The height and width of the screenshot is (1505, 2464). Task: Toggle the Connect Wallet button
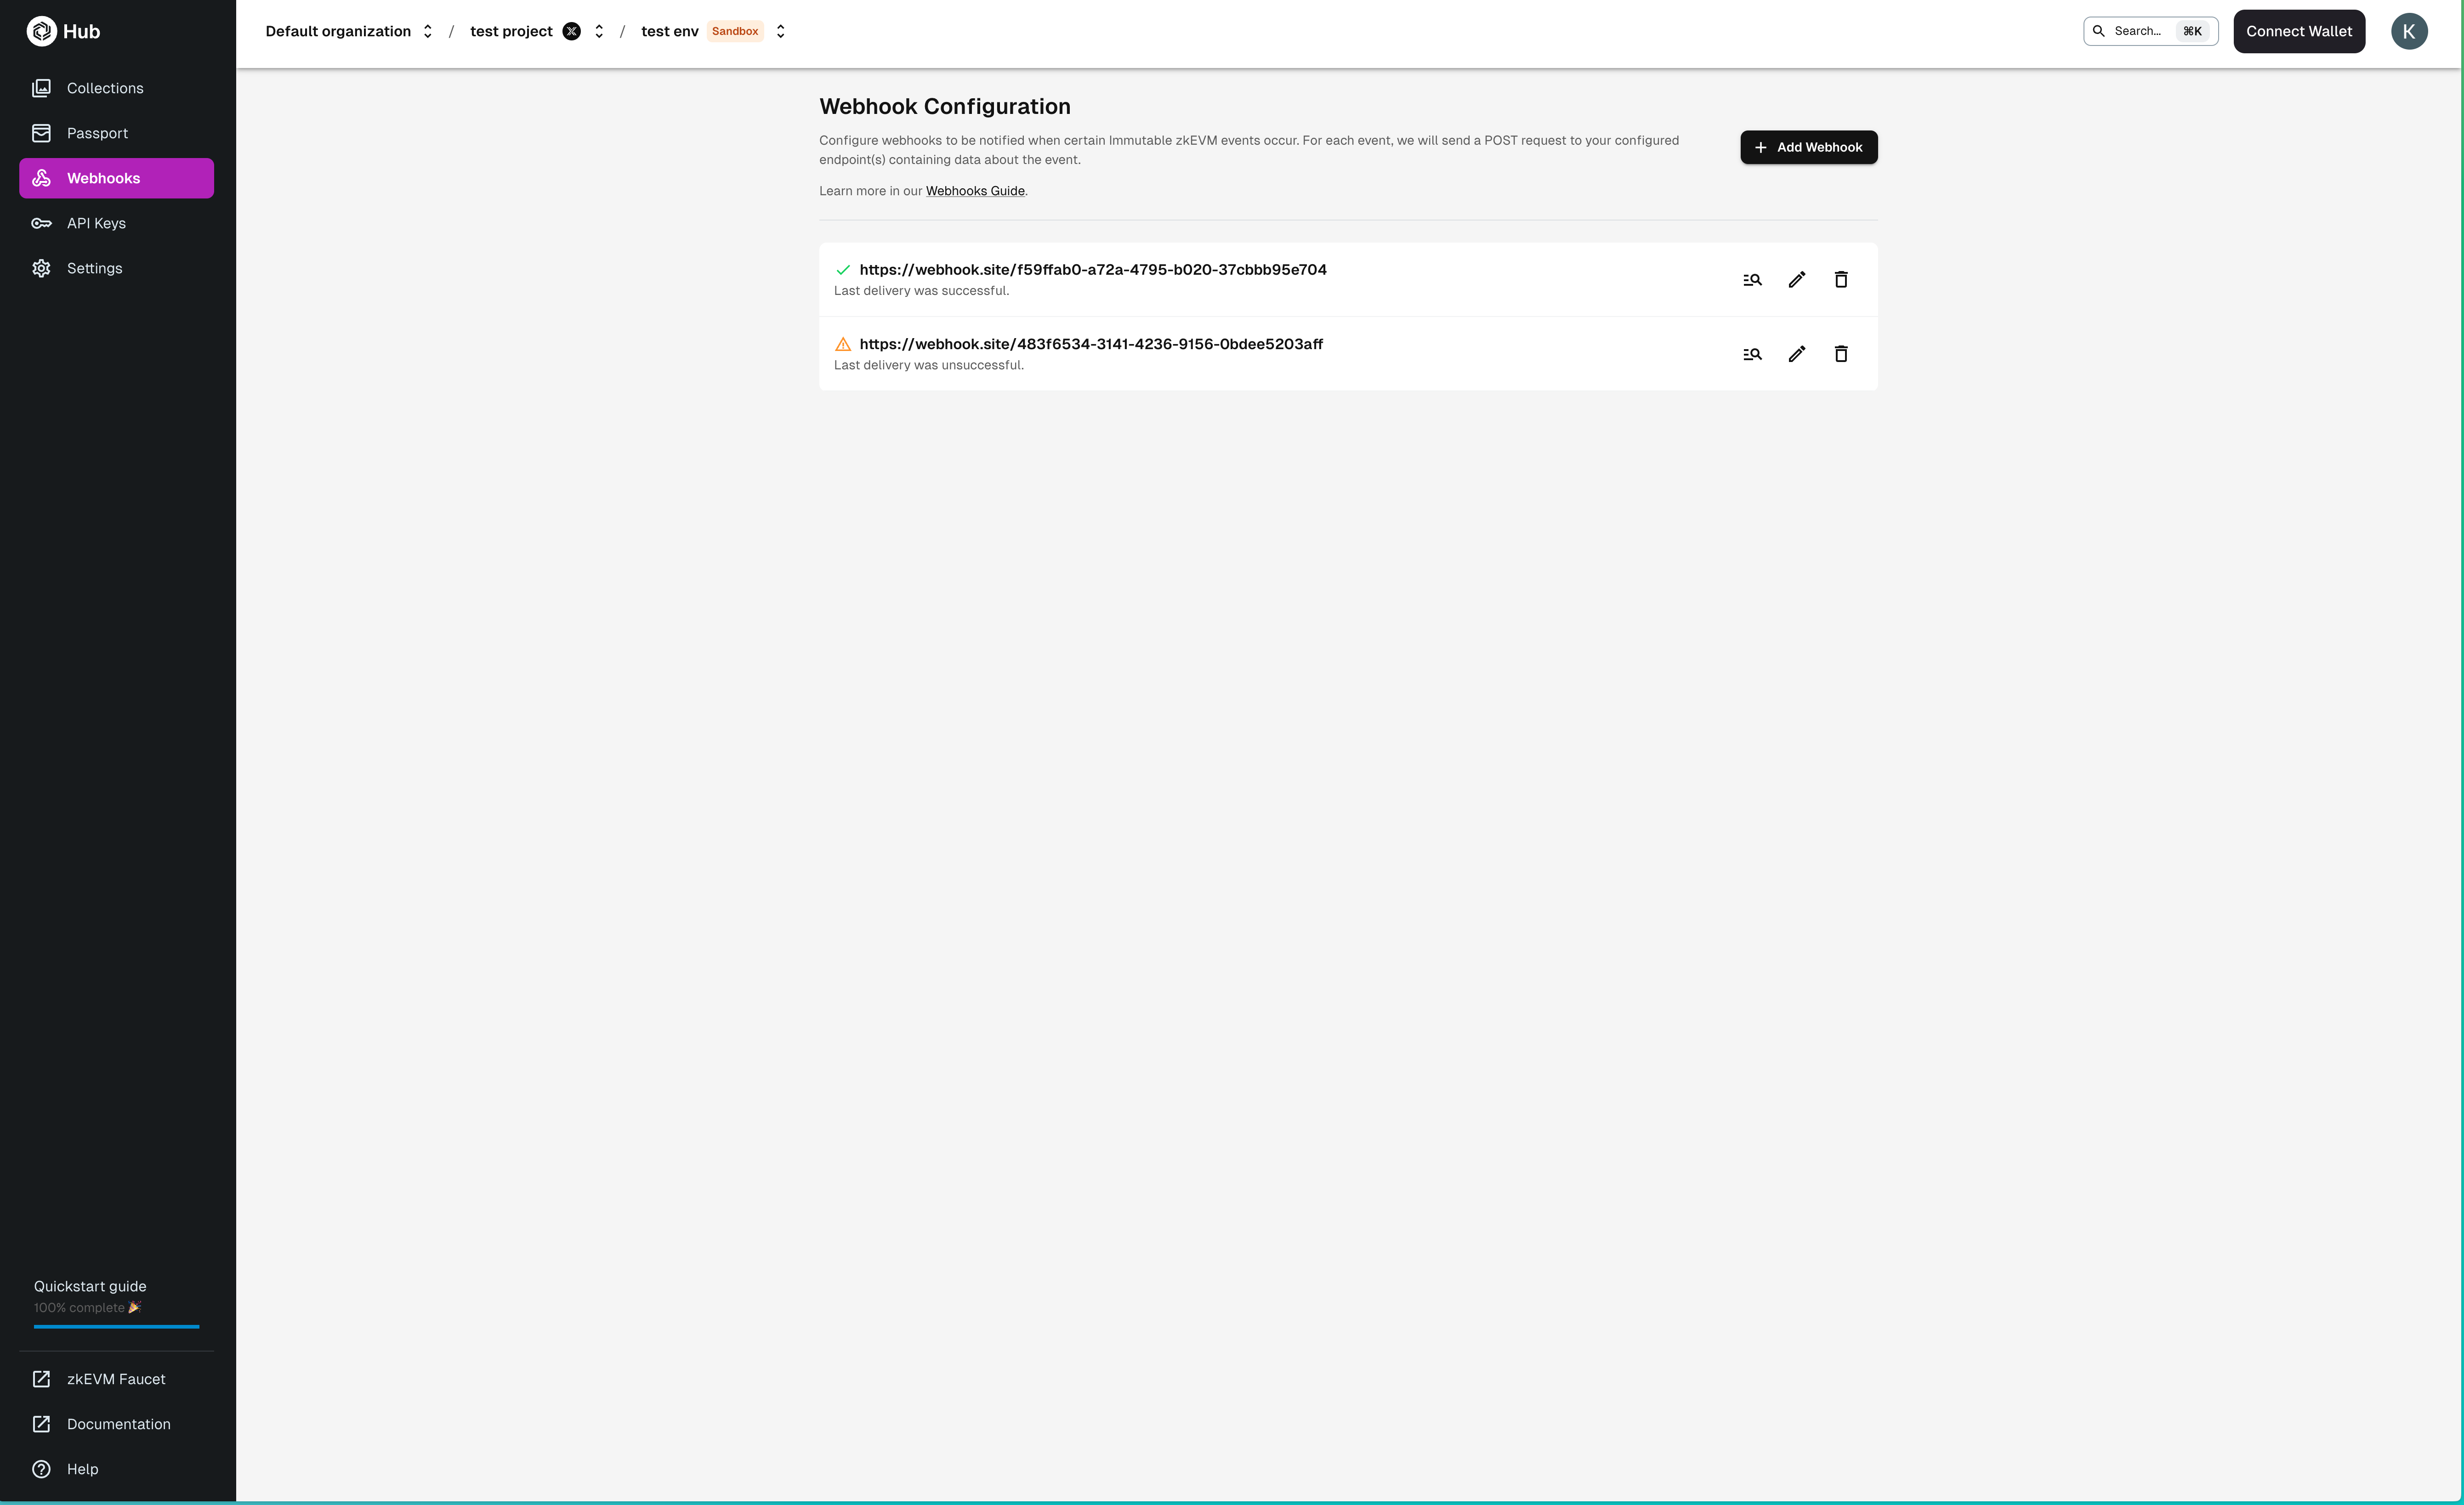[x=2299, y=30]
